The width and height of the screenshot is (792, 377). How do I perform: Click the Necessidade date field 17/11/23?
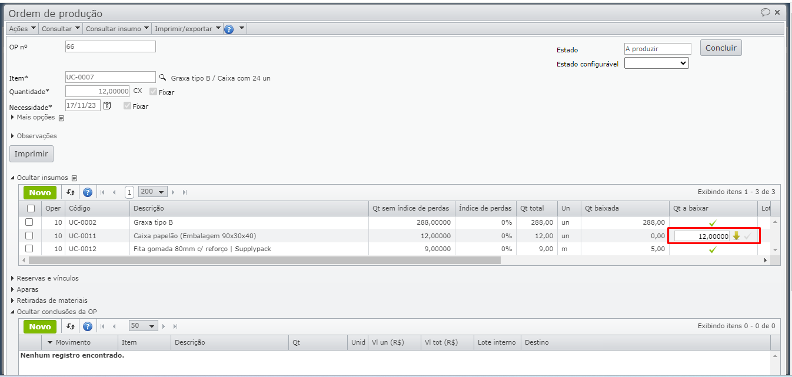point(83,105)
